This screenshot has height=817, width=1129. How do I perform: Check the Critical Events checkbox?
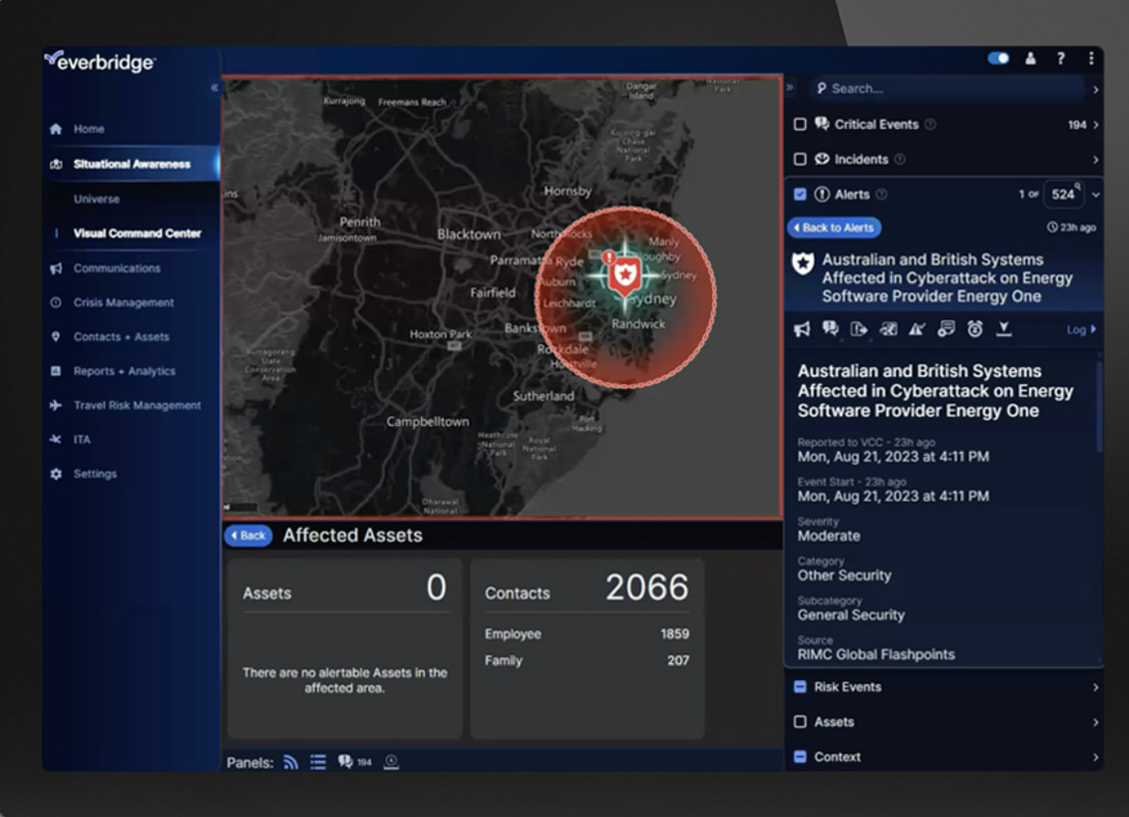[800, 124]
